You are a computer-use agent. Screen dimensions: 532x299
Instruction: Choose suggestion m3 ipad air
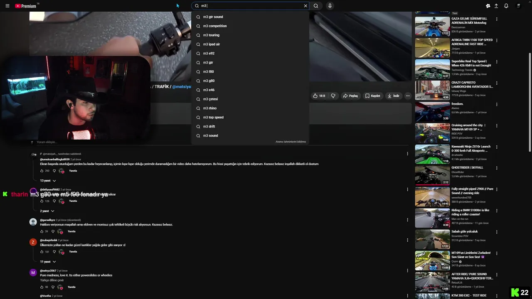[250, 44]
